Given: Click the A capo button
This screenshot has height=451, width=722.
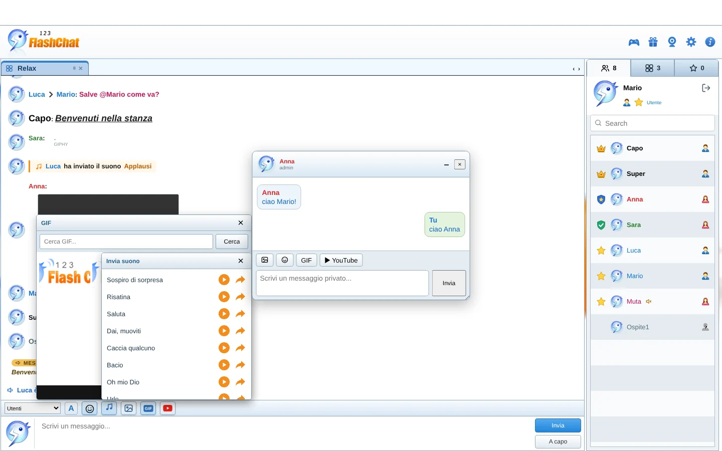Looking at the screenshot, I should (558, 441).
